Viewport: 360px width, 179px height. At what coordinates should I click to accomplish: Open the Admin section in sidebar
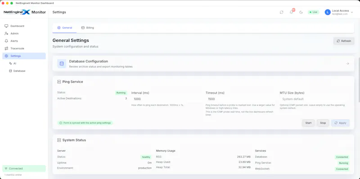(24, 33)
